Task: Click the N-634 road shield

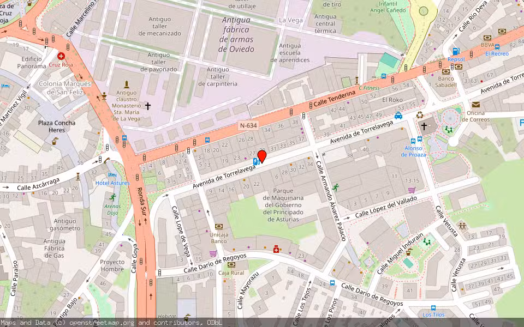Action: pyautogui.click(x=248, y=125)
